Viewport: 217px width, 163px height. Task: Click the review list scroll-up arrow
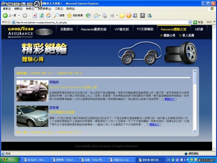tap(195, 72)
